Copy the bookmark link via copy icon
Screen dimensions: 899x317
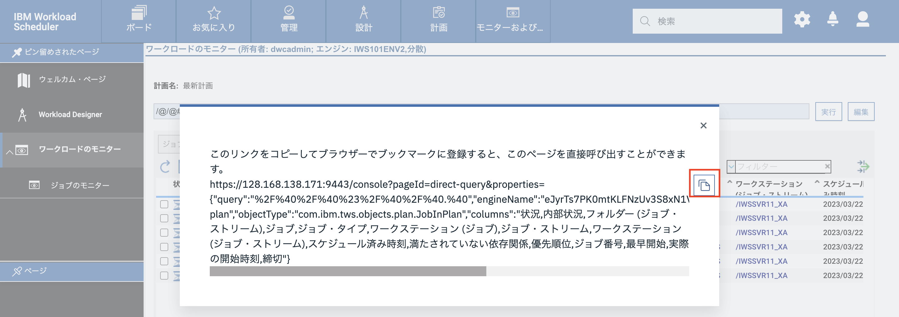(704, 184)
